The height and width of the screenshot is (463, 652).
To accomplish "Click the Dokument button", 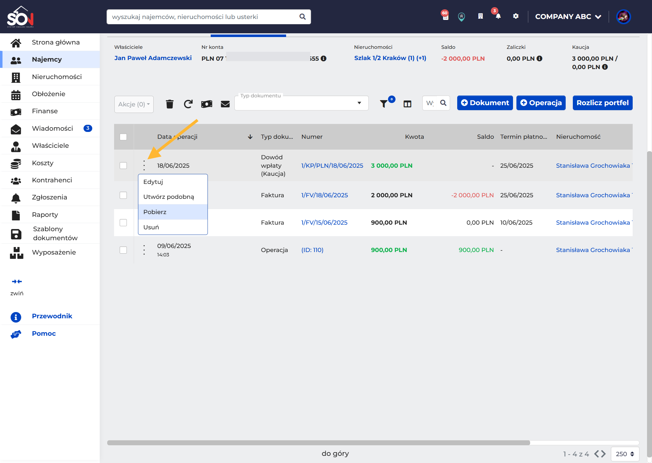I will tap(485, 103).
